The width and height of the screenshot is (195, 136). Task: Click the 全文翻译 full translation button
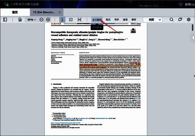pyautogui.click(x=97, y=20)
